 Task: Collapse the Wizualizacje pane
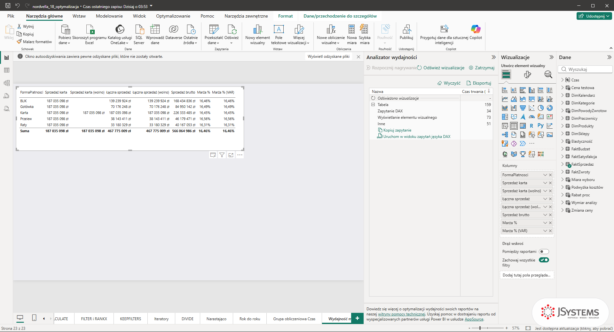[551, 57]
